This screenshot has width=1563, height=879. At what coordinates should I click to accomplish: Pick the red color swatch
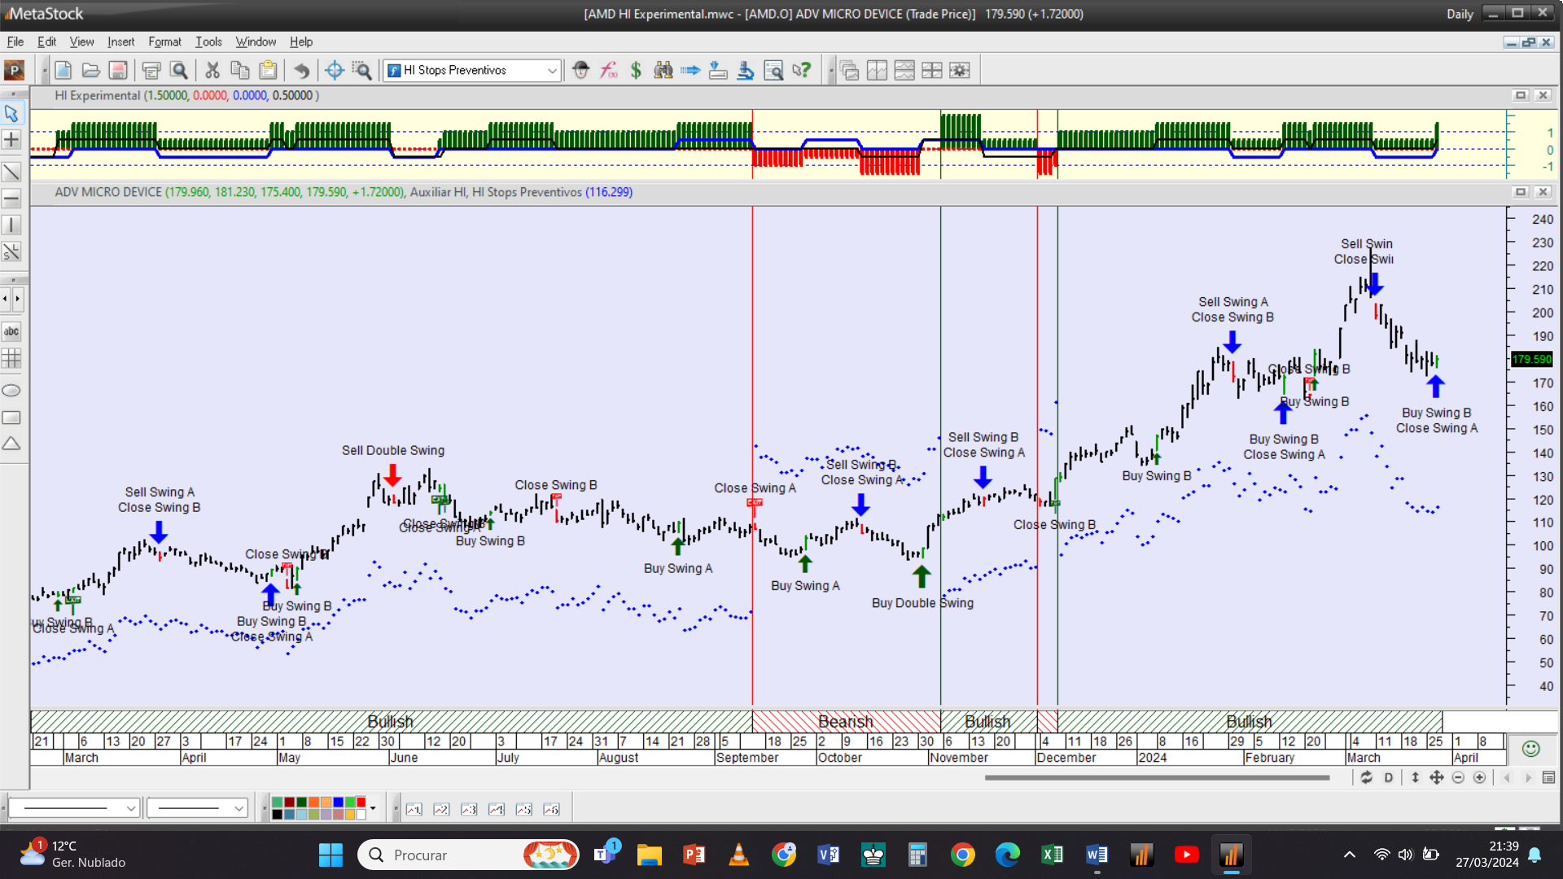point(361,802)
